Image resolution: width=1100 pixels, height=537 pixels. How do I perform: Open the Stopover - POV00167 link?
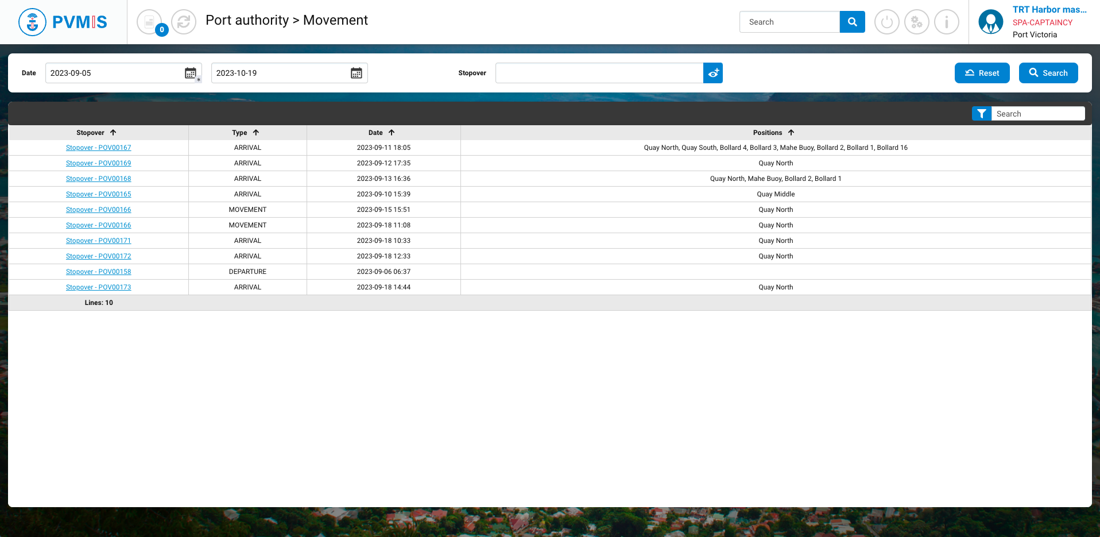pos(98,148)
